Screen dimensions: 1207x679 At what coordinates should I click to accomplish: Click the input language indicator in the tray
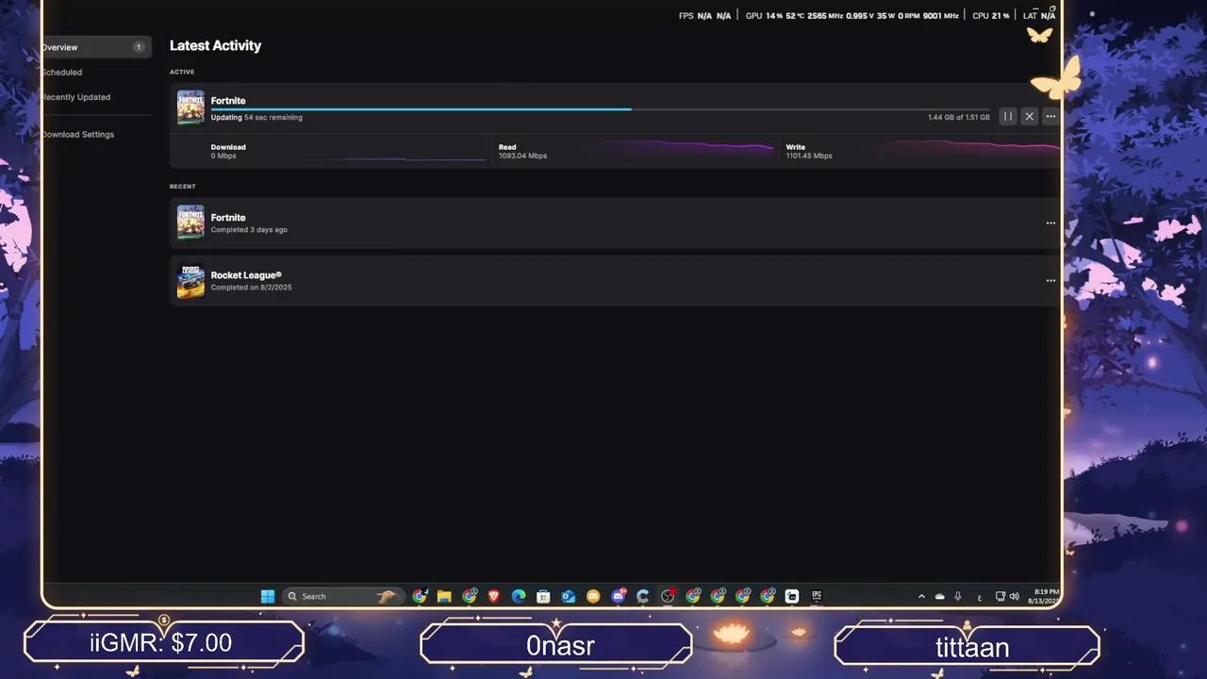980,597
